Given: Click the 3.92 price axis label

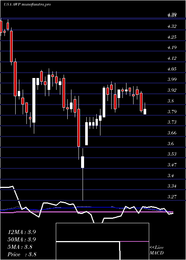Looking at the screenshot, I should point(172,90).
